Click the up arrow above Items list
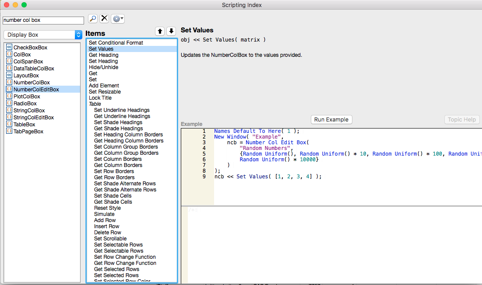 160,31
